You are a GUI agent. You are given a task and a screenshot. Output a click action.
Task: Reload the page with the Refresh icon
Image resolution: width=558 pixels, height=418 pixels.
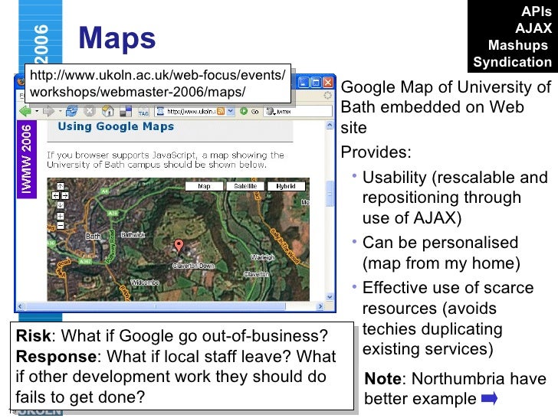click(71, 111)
